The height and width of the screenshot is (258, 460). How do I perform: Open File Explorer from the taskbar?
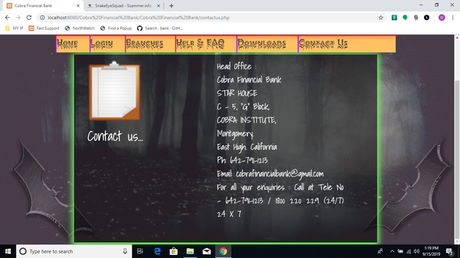point(190,252)
